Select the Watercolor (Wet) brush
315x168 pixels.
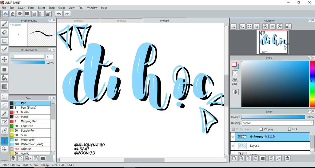pos(30,144)
